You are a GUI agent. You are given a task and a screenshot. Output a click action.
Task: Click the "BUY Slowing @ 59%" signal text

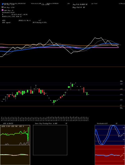39,22
